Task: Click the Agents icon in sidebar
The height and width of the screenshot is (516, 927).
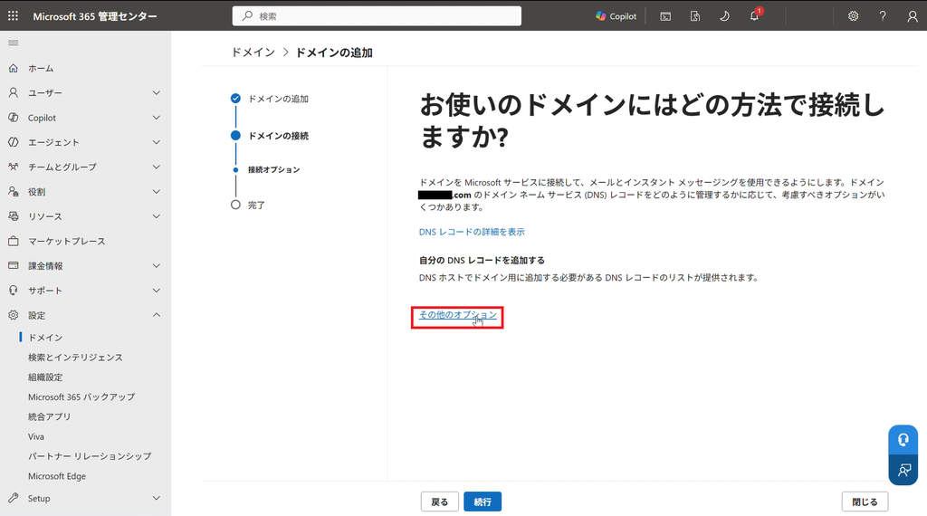Action: [13, 142]
